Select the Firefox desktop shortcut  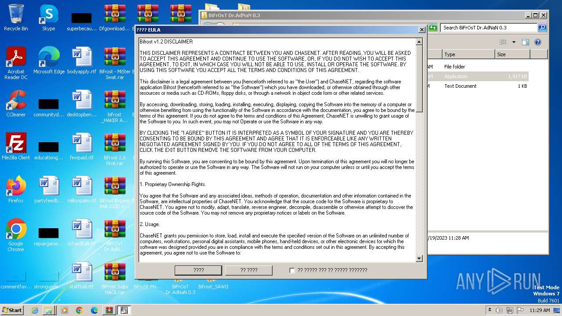(x=16, y=190)
